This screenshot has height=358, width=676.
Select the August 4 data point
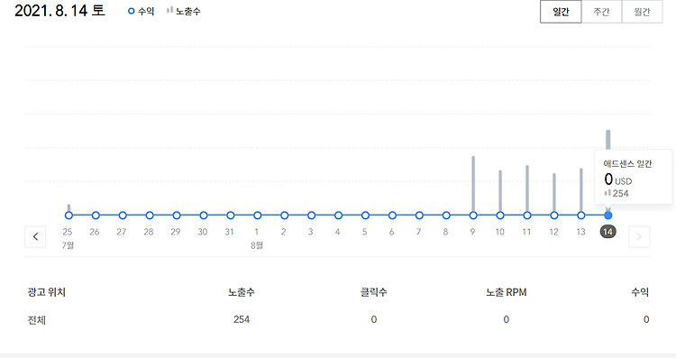click(338, 216)
